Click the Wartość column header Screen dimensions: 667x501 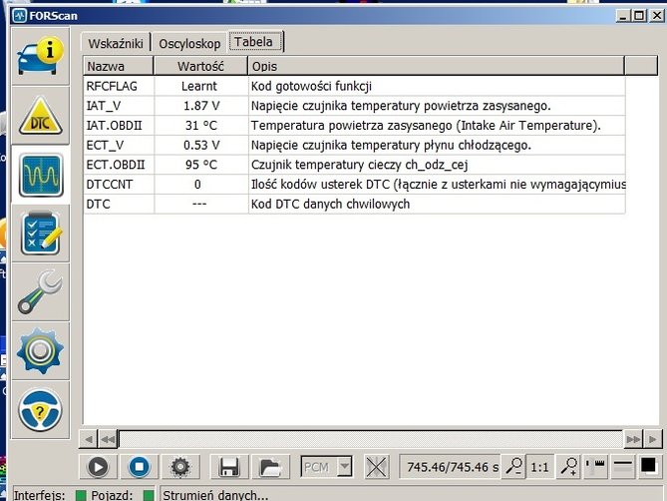(x=199, y=66)
